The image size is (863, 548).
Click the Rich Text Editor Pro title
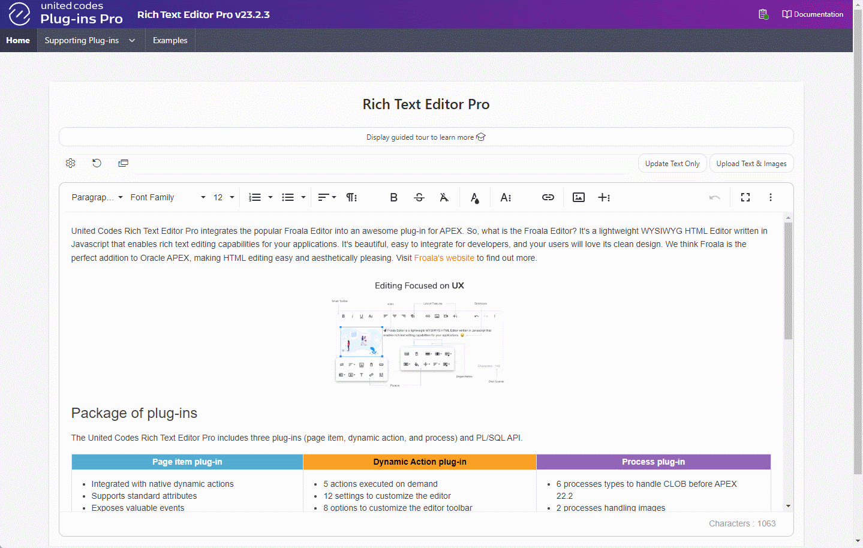point(426,104)
